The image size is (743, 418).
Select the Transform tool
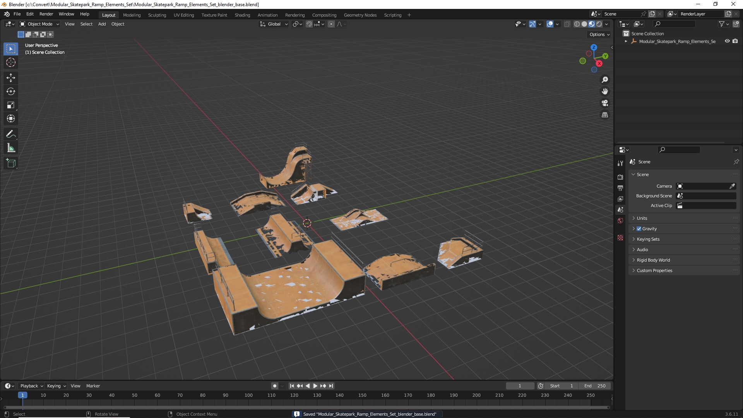pyautogui.click(x=11, y=118)
